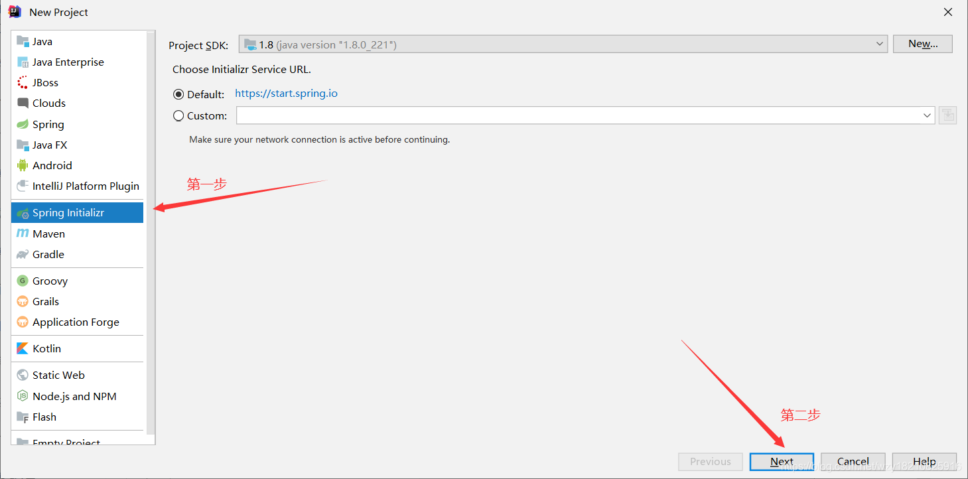Image resolution: width=968 pixels, height=479 pixels.
Task: Select IntelliJ Platform Plugin entry
Action: (x=77, y=186)
